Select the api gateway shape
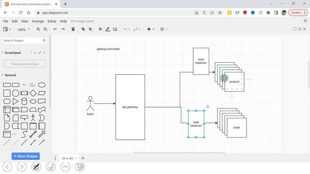 tap(130, 107)
